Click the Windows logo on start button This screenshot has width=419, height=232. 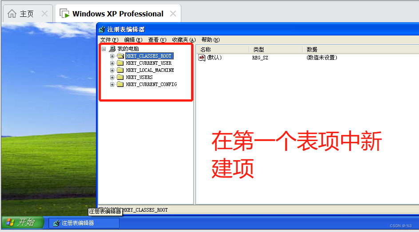point(10,222)
